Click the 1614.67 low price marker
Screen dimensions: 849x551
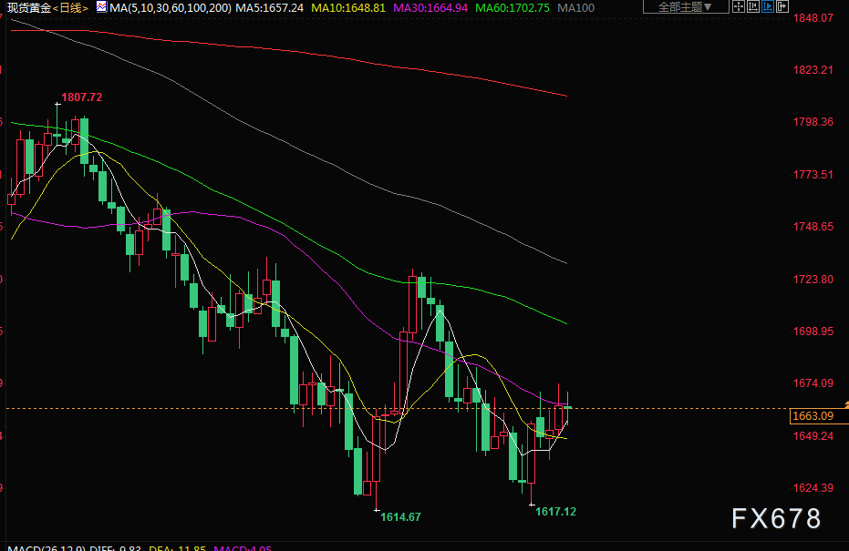401,517
